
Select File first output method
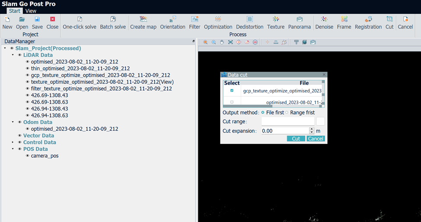pos(263,112)
